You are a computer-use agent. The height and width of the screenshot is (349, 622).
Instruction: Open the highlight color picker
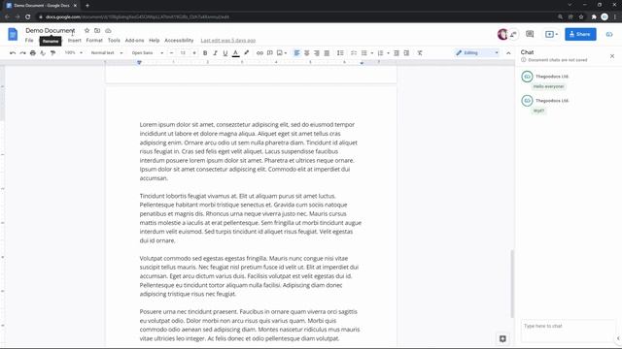[x=246, y=53]
